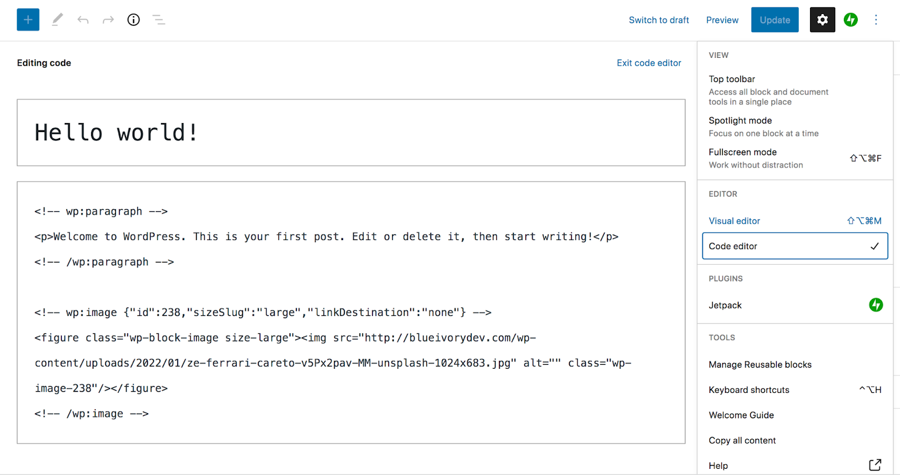Close the Options three-dot menu

click(876, 20)
